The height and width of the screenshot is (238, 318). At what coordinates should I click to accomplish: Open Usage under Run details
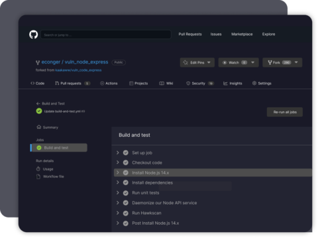click(x=45, y=169)
